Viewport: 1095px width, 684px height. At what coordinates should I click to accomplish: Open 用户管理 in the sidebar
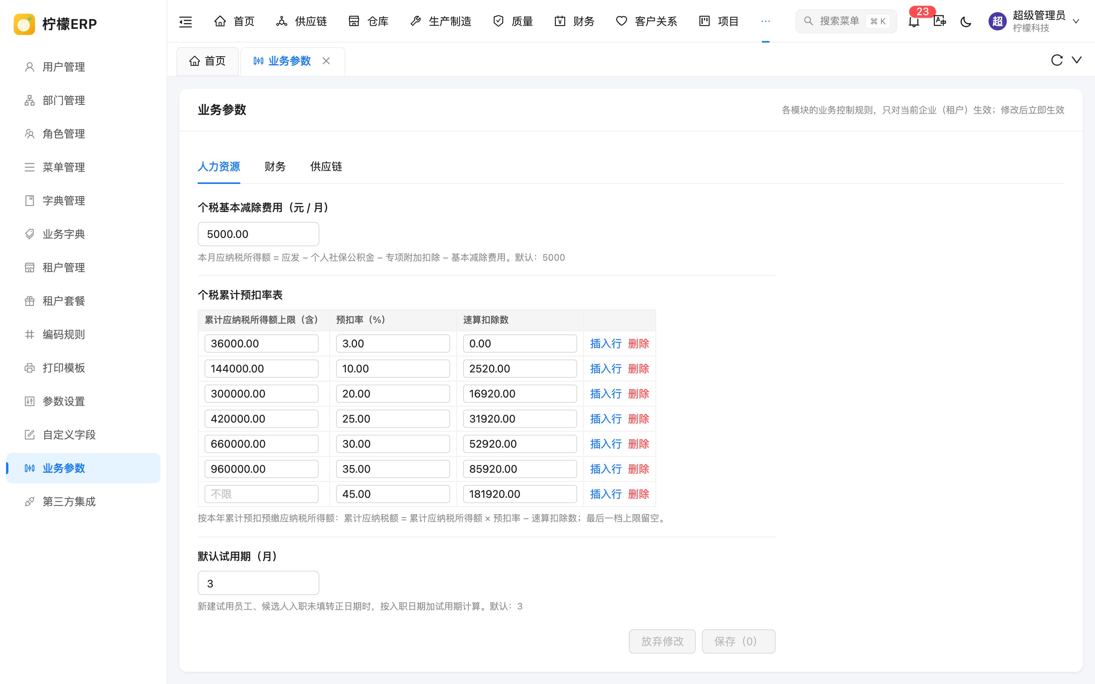[x=83, y=67]
